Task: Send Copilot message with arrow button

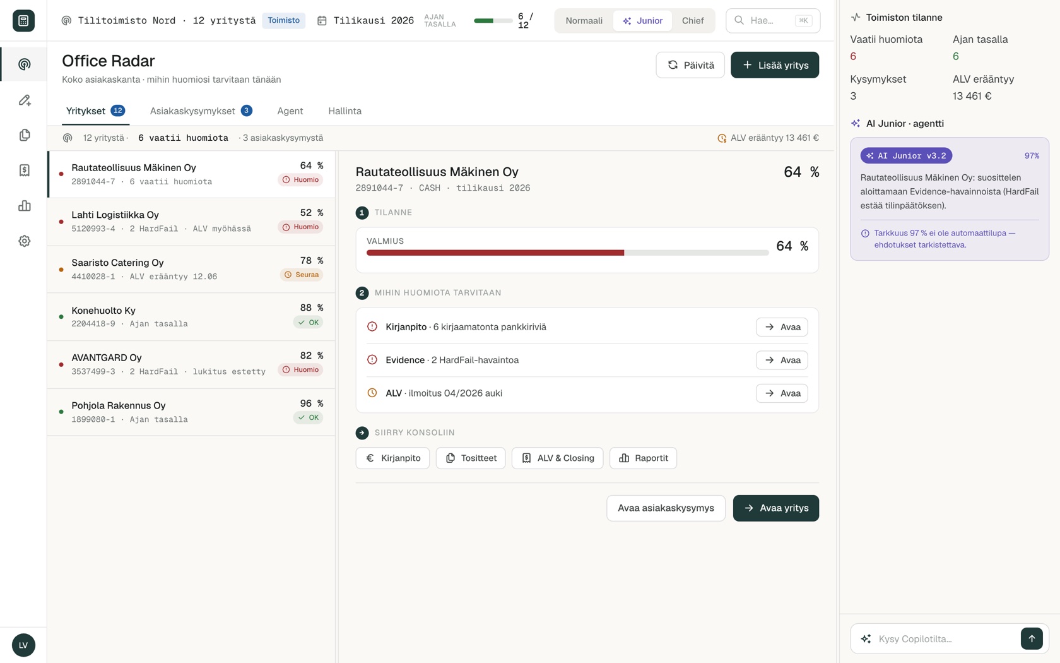Action: click(x=1032, y=639)
